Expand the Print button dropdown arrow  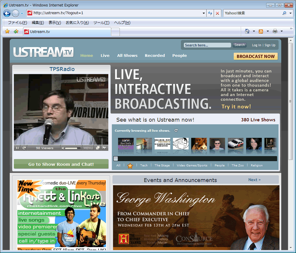click(282, 31)
